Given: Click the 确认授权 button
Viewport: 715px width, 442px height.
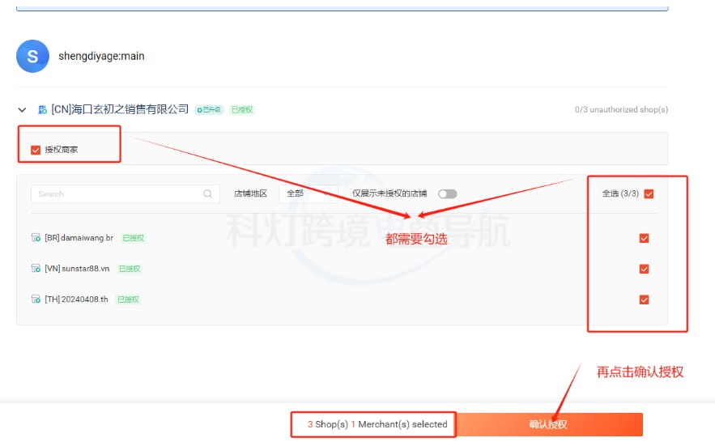Looking at the screenshot, I should 548,424.
